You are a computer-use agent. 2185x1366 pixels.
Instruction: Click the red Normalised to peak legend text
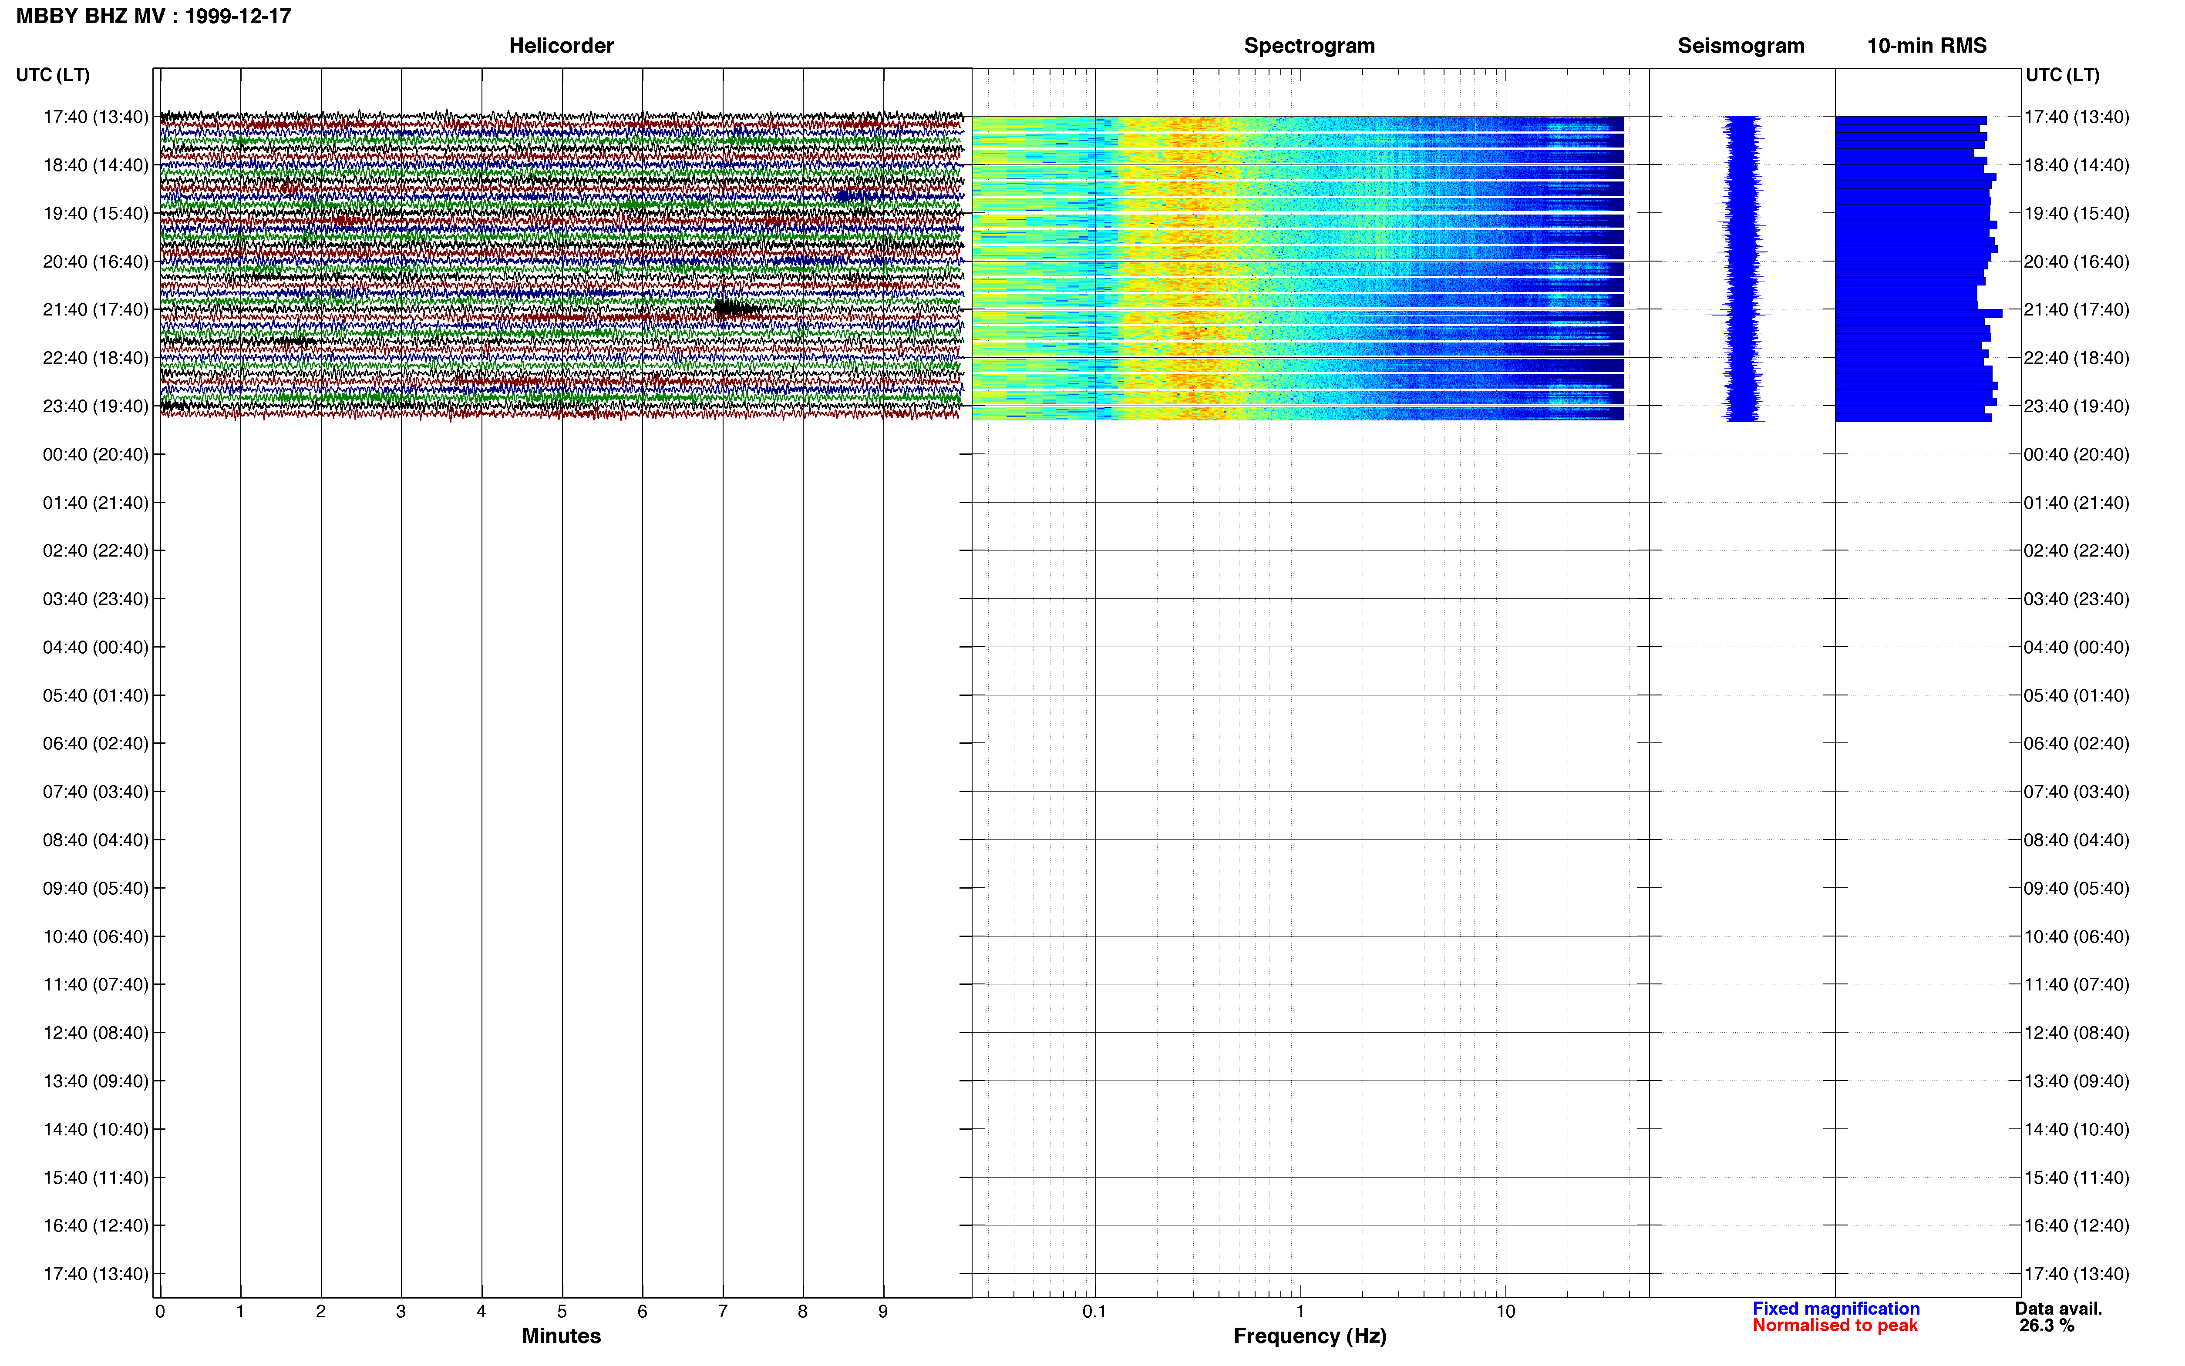coord(1835,1326)
